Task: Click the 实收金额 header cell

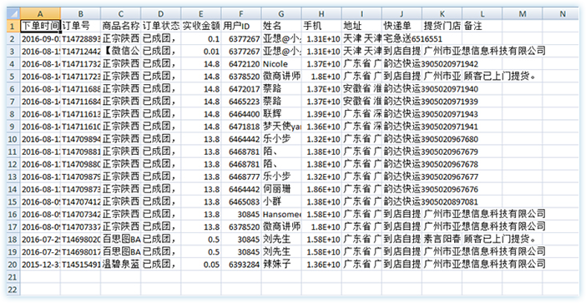Action: [x=200, y=26]
